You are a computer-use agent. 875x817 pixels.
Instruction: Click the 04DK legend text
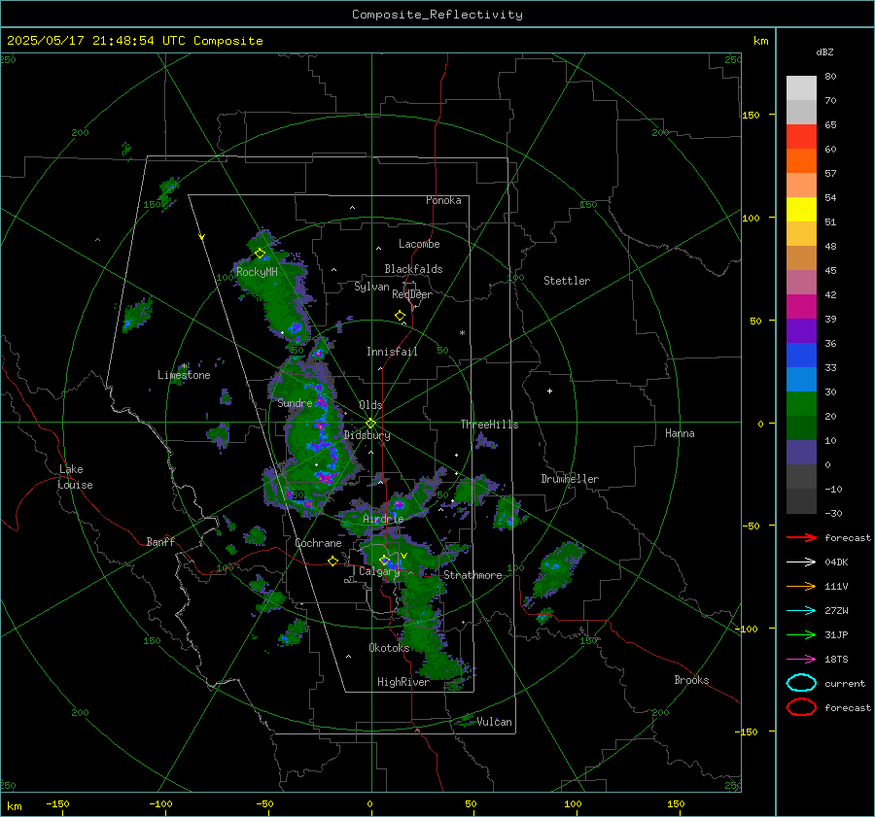[x=836, y=562]
